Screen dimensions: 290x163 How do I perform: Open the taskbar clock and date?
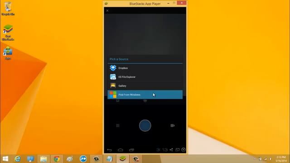tap(281, 159)
